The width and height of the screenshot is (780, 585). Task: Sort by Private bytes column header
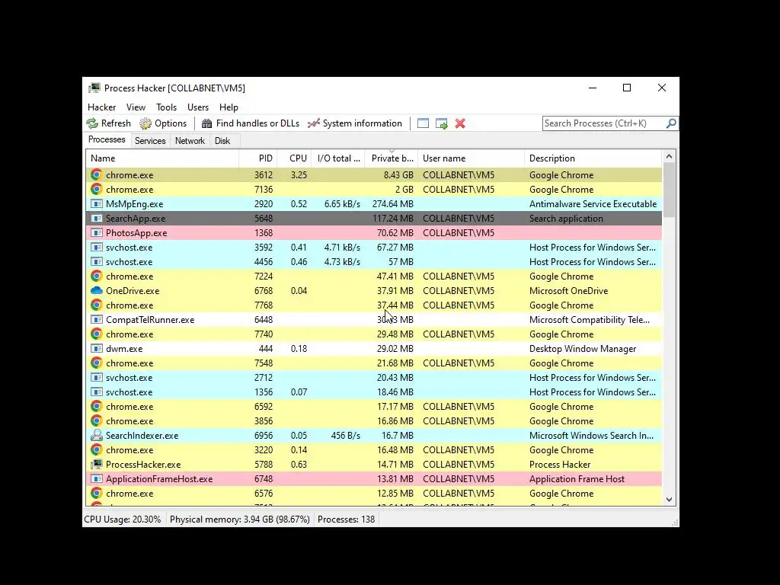(392, 158)
